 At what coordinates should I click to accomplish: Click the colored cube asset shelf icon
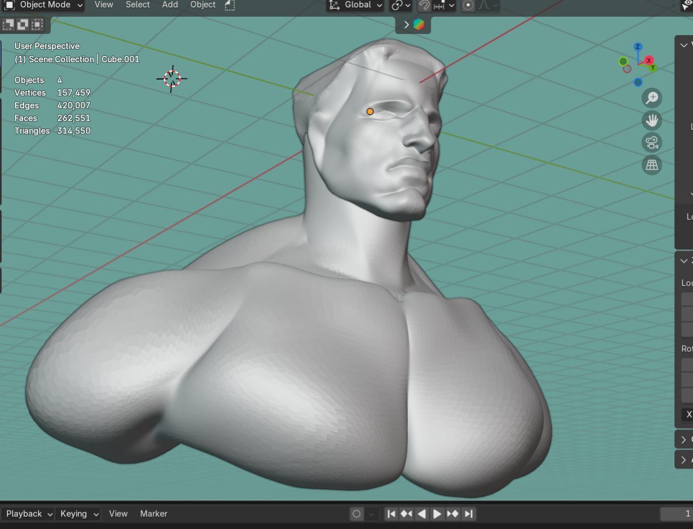pyautogui.click(x=419, y=25)
